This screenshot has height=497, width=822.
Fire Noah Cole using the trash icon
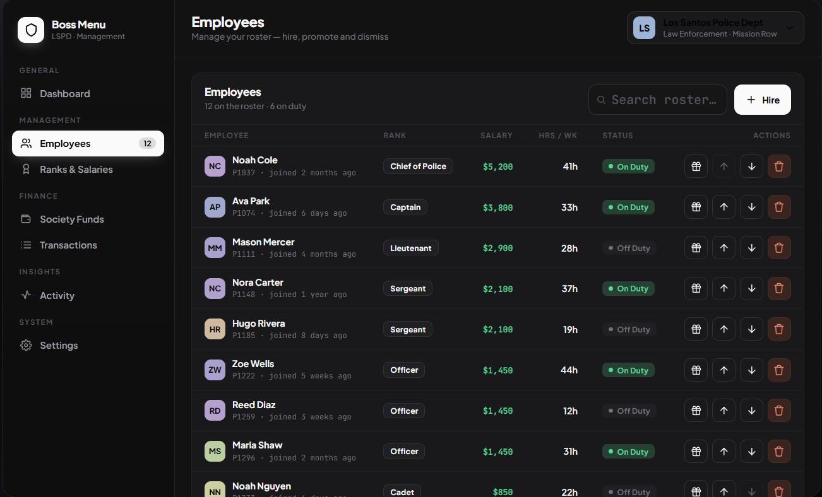tap(779, 167)
